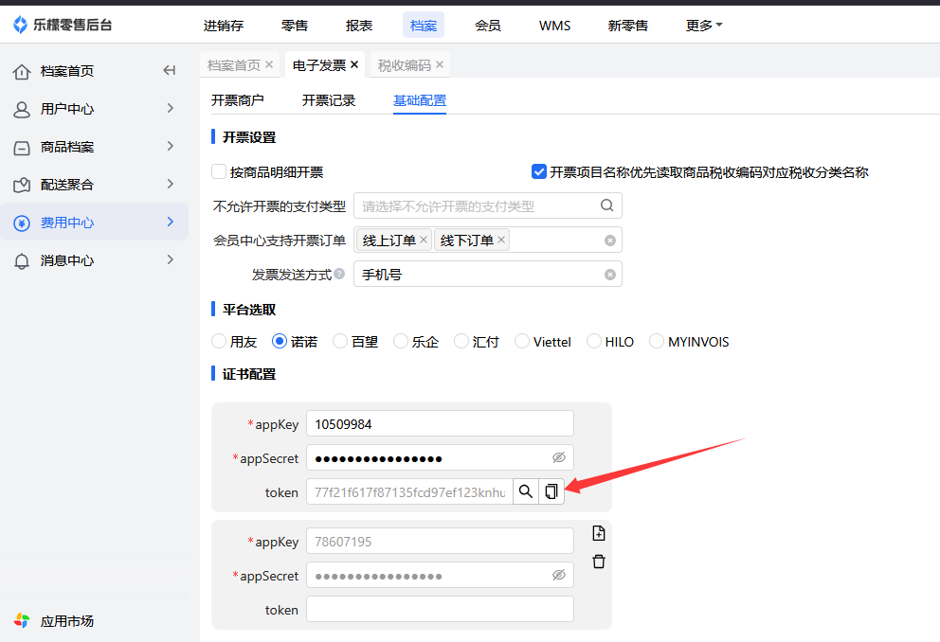Image resolution: width=940 pixels, height=642 pixels.
Task: Close the 税收编码 tab
Action: tap(440, 64)
